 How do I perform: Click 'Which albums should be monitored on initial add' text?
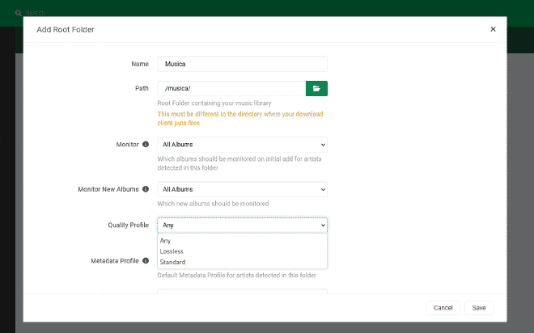[x=239, y=163]
